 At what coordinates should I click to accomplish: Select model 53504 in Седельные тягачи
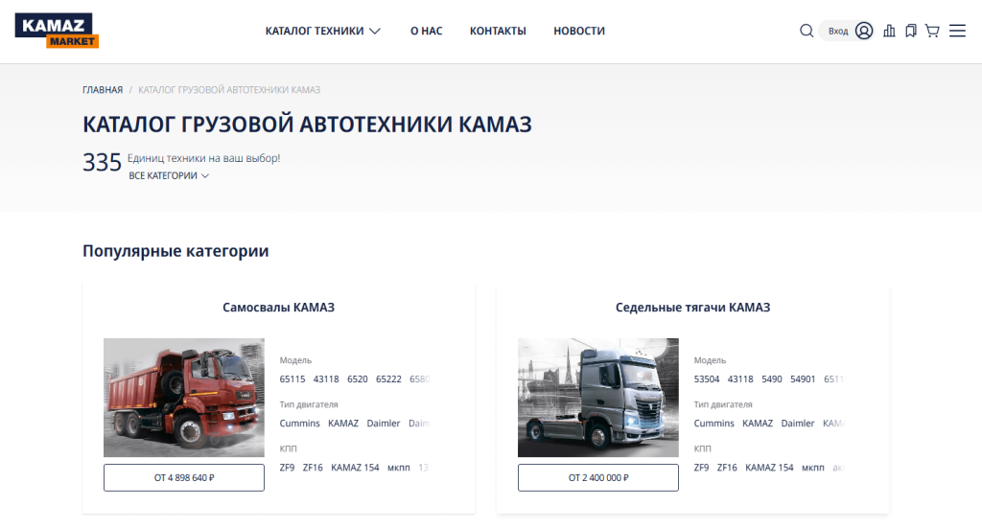[707, 379]
